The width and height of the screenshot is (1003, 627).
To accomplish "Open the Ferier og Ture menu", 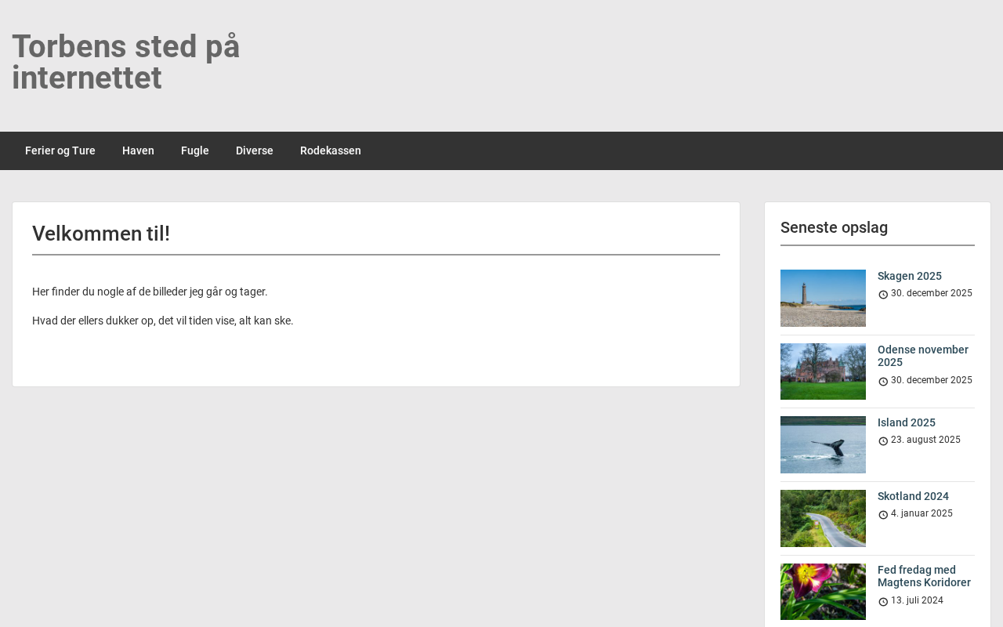I will 60,150.
